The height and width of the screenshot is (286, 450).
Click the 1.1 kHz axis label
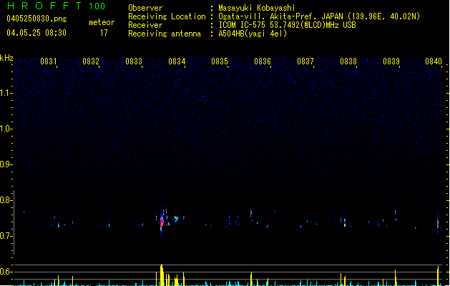point(5,93)
